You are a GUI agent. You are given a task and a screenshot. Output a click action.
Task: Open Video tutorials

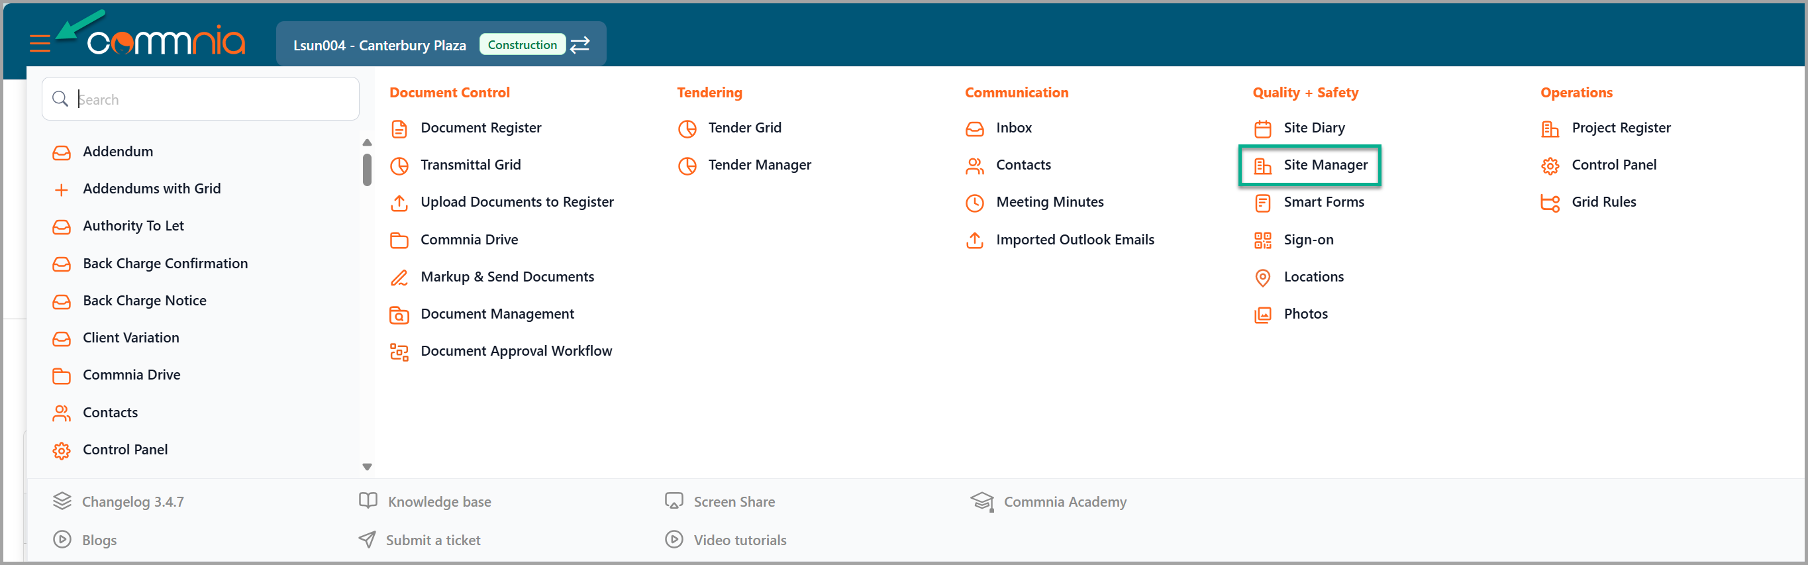click(740, 540)
